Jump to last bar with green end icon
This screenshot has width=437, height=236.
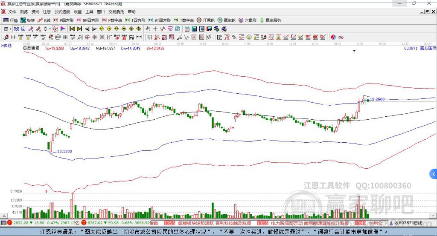79,29
